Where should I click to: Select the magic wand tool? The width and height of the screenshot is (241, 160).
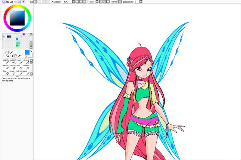(x=12, y=52)
